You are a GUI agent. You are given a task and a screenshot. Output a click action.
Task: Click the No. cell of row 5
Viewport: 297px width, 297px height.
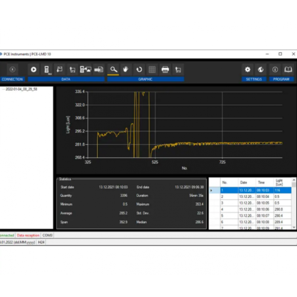click(229, 215)
